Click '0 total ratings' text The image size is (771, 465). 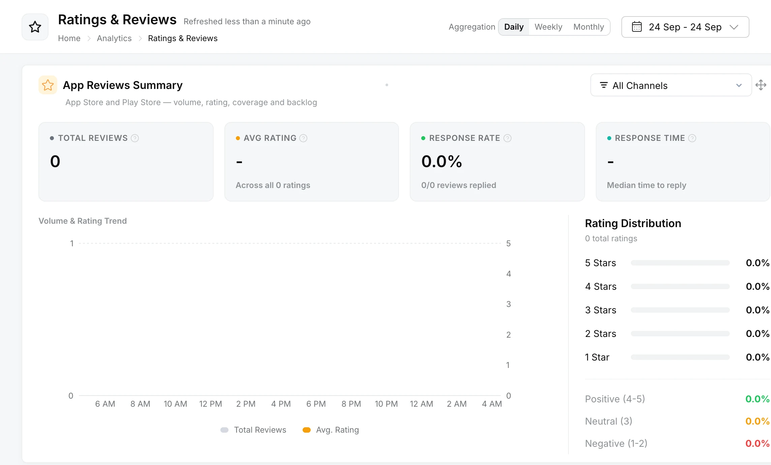pyautogui.click(x=611, y=239)
